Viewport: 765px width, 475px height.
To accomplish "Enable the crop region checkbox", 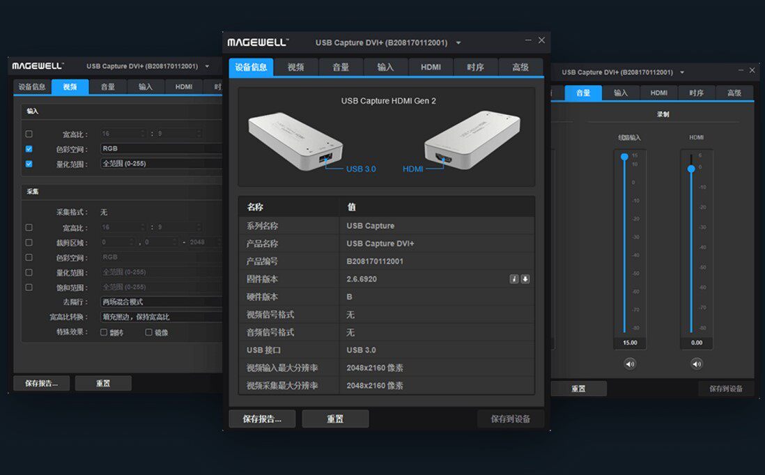I will [29, 242].
